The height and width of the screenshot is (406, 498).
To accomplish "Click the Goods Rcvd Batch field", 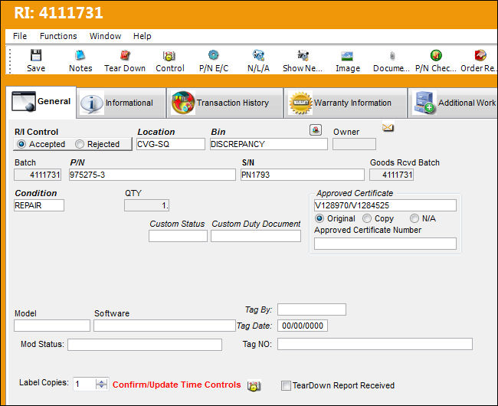I will point(392,175).
